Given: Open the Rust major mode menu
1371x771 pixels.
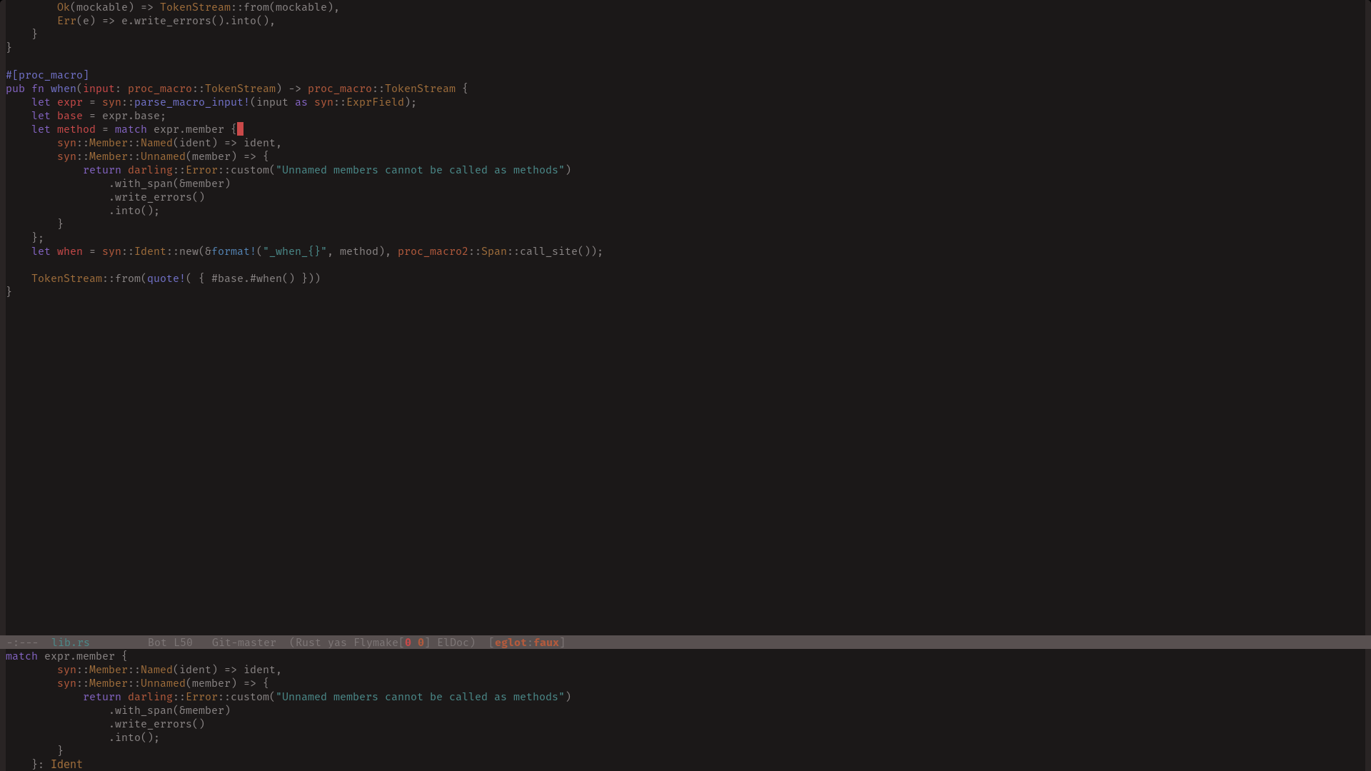Looking at the screenshot, I should pos(308,642).
